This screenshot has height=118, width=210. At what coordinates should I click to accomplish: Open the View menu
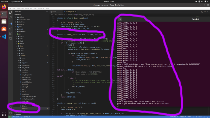coord(27,8)
